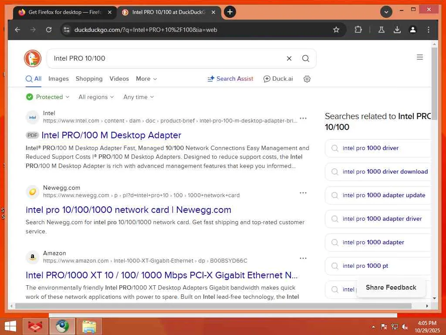This screenshot has width=446, height=335.
Task: Expand the More results dropdown
Action: tap(146, 79)
